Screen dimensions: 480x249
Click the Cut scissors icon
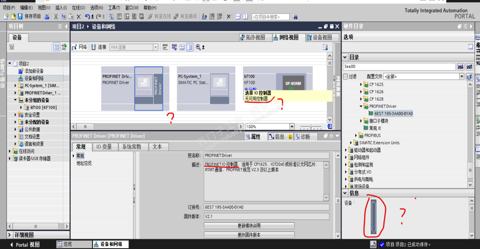click(x=56, y=17)
